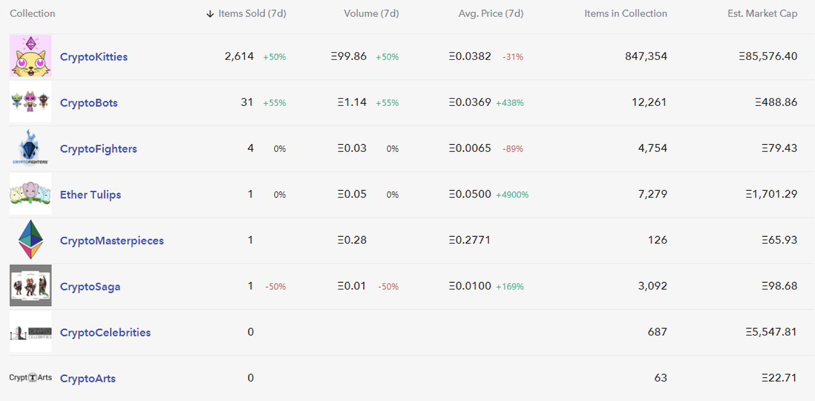This screenshot has height=401, width=815.
Task: Click the sort arrow beside Items Sold
Action: [x=210, y=14]
